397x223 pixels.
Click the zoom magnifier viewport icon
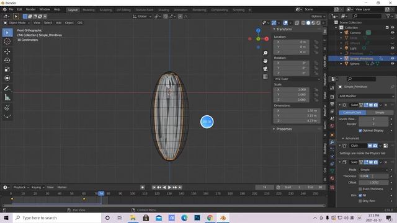point(265,53)
